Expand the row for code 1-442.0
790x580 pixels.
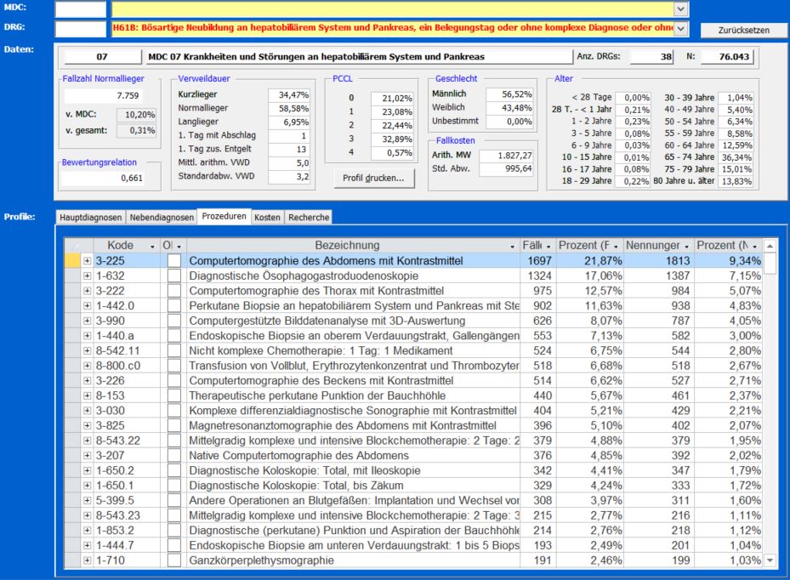point(87,306)
